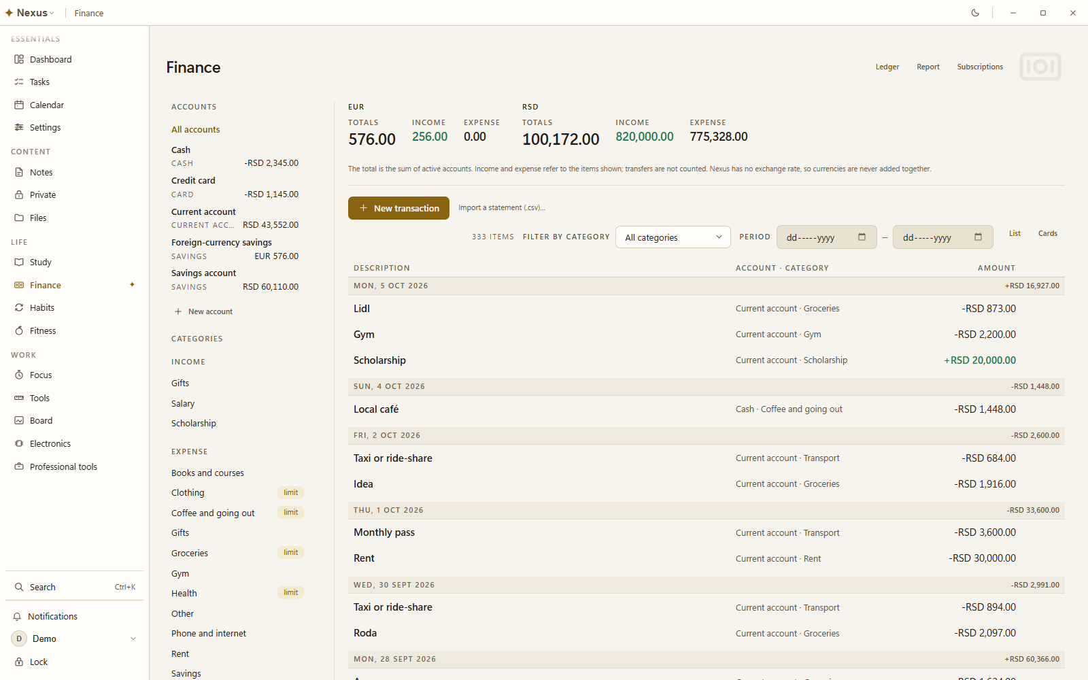Image resolution: width=1088 pixels, height=680 pixels.
Task: Open Professional tools briefcase icon
Action: [x=19, y=466]
